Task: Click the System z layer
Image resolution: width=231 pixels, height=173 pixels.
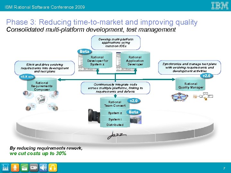Action: tap(115, 113)
